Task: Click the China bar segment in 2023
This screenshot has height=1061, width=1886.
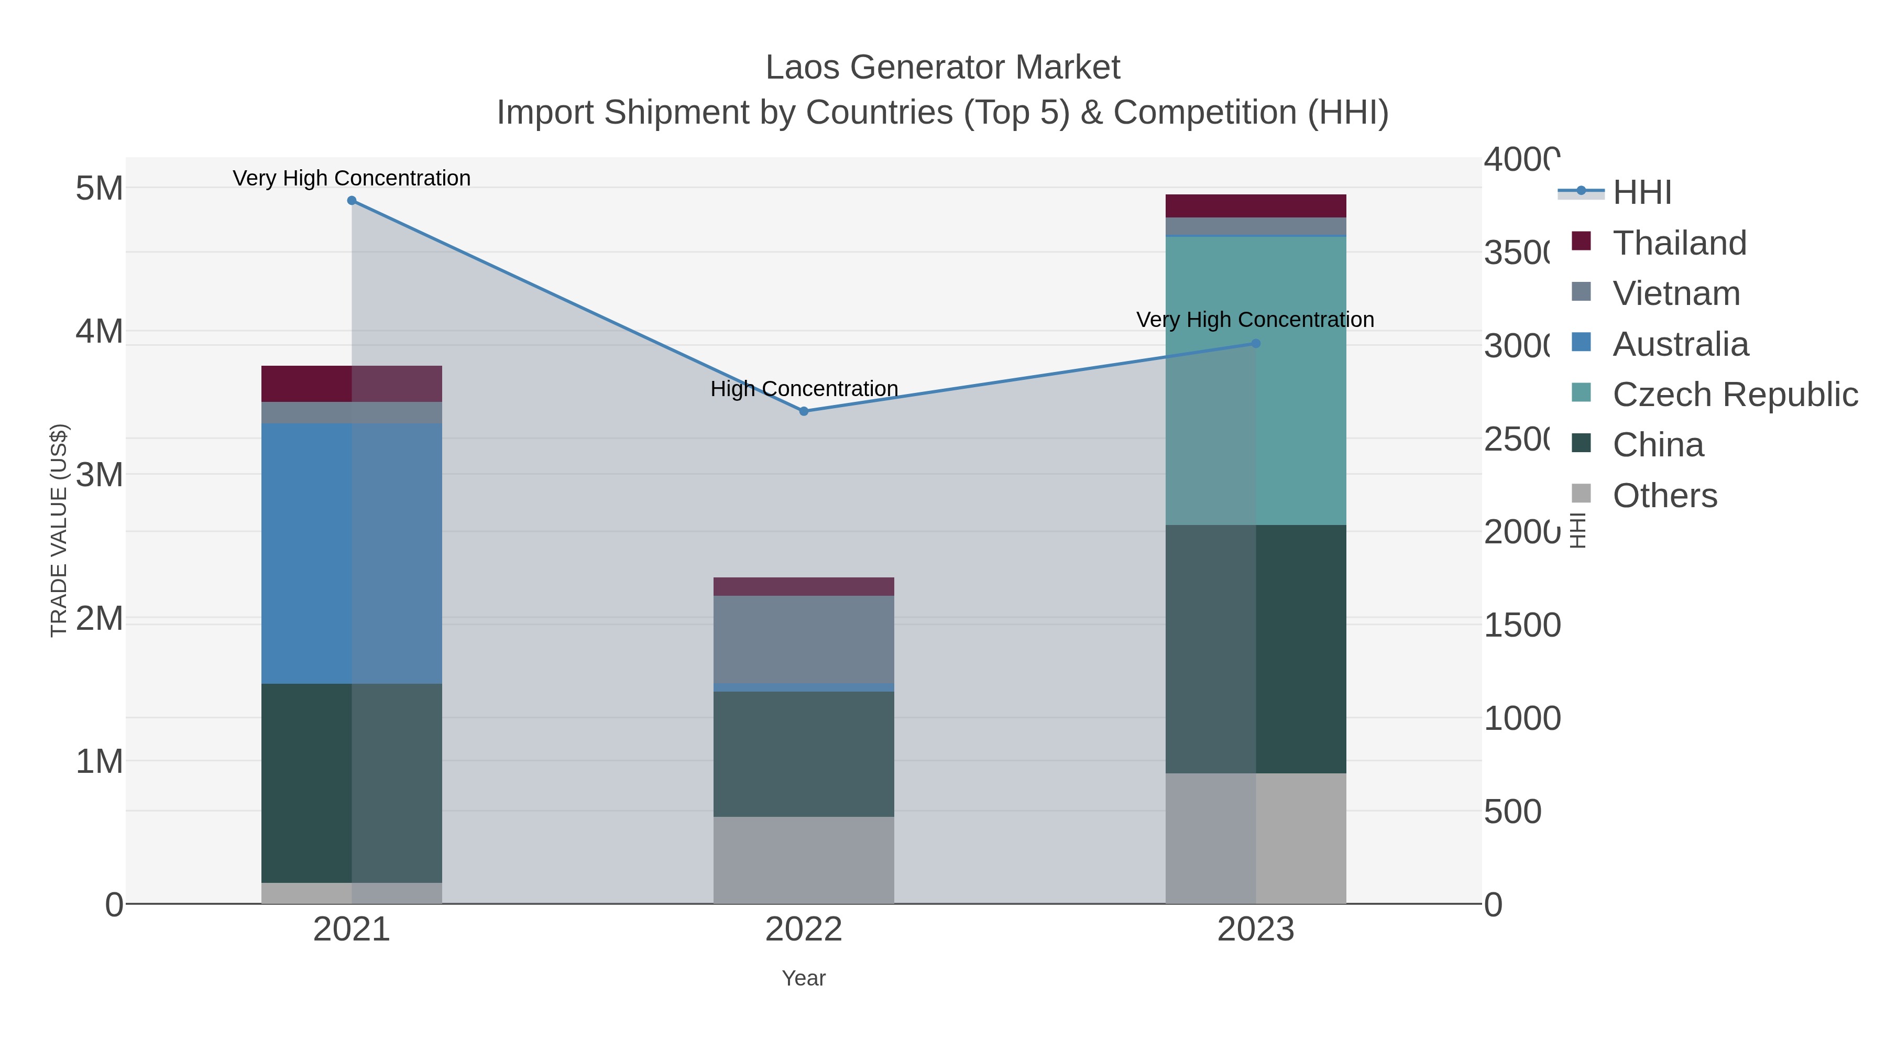Action: [1256, 650]
